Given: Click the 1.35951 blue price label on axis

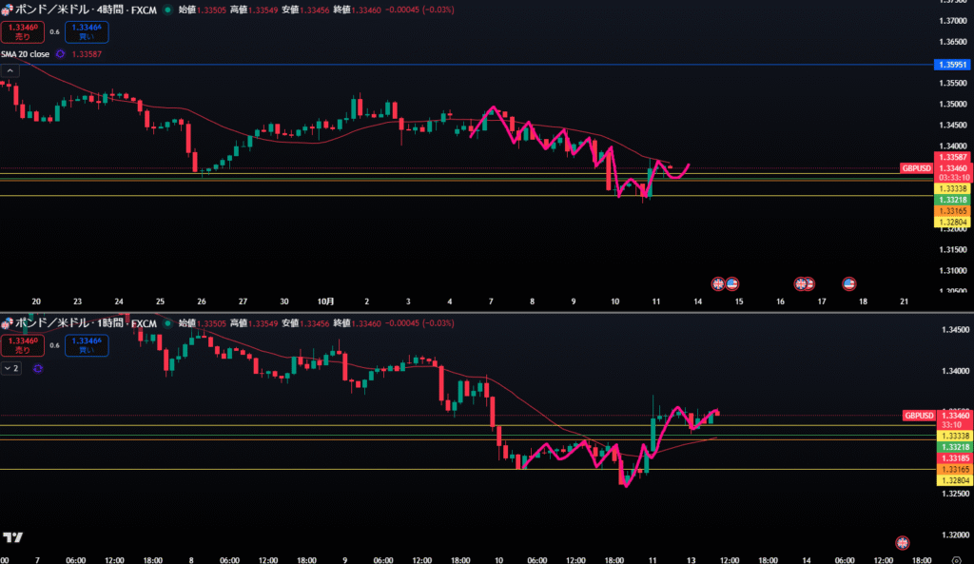Looking at the screenshot, I should (952, 65).
